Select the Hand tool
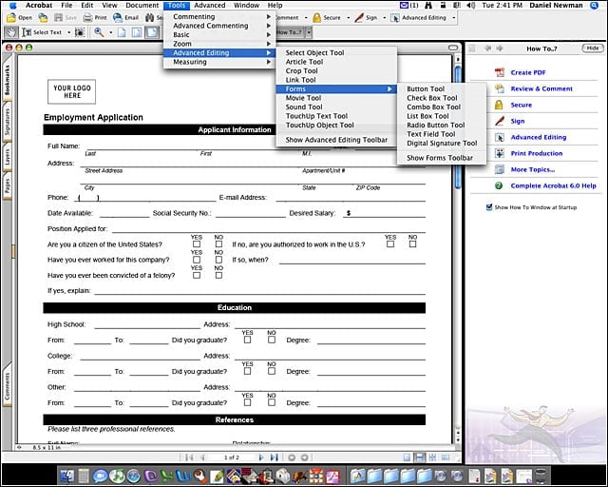 coord(11,32)
